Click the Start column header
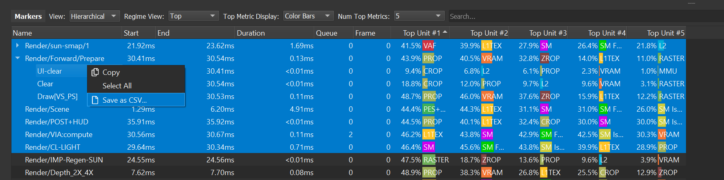 131,33
